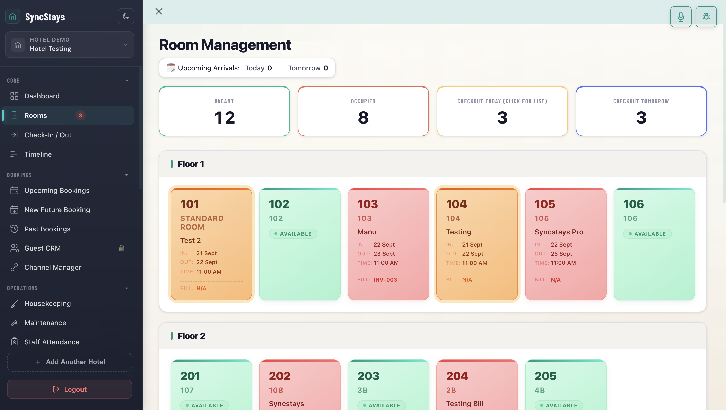Click the Guest CRM people icon
The image size is (726, 410).
click(x=14, y=248)
